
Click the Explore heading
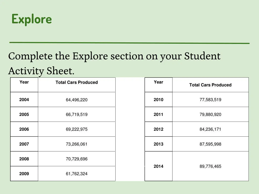[32, 19]
